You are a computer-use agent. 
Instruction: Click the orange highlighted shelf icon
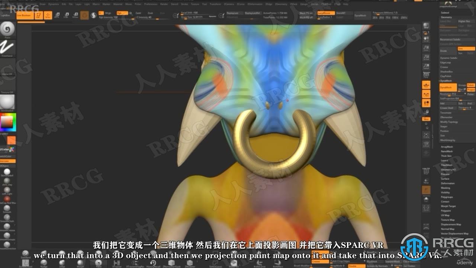(x=426, y=190)
